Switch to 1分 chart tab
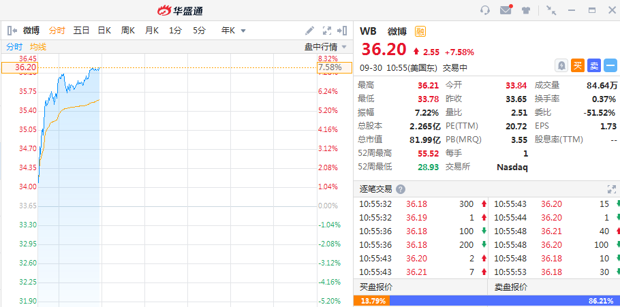620x307 pixels. [176, 31]
